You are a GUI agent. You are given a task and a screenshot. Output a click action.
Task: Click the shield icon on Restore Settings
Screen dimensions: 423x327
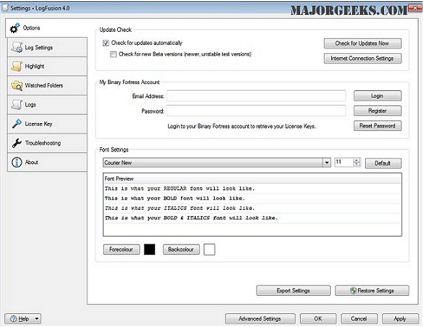pyautogui.click(x=353, y=291)
